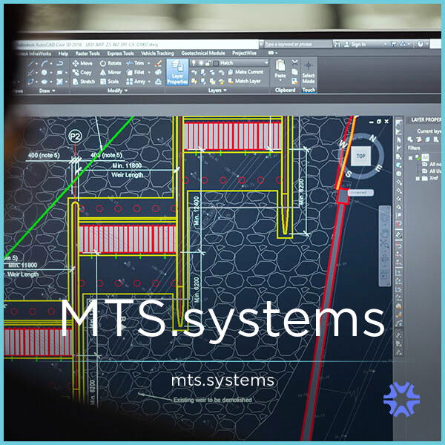Select the Line tool in Draw panel
Image resolution: width=445 pixels, height=445 pixels.
point(30,63)
